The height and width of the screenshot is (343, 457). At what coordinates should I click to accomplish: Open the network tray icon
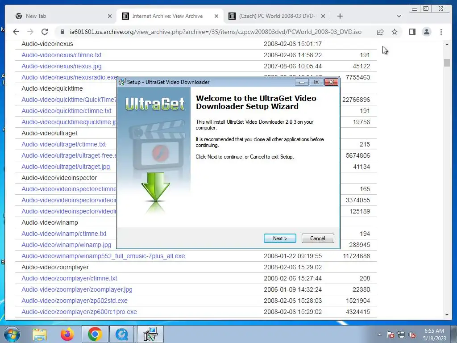[x=401, y=335]
